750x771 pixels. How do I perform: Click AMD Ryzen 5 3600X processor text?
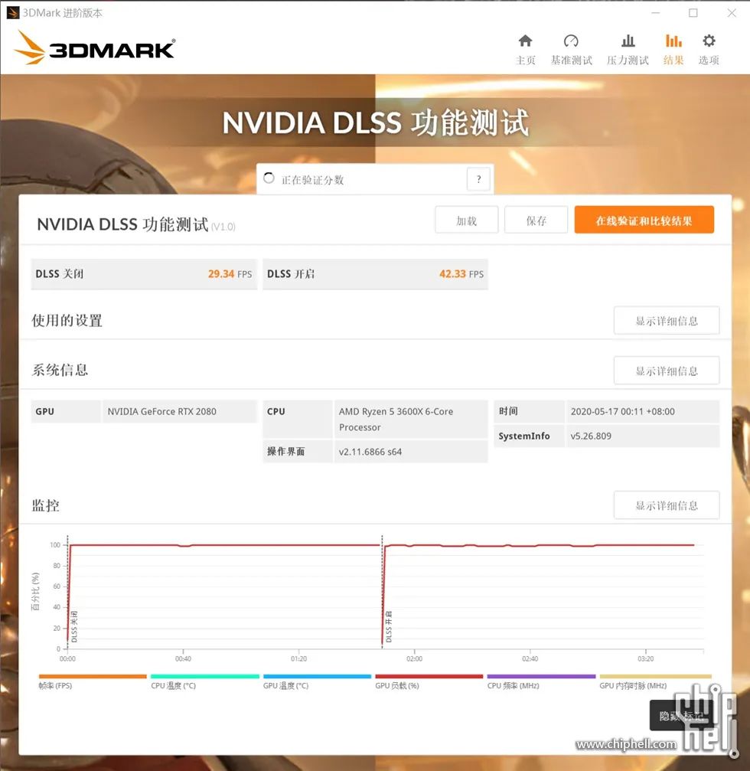pos(396,420)
